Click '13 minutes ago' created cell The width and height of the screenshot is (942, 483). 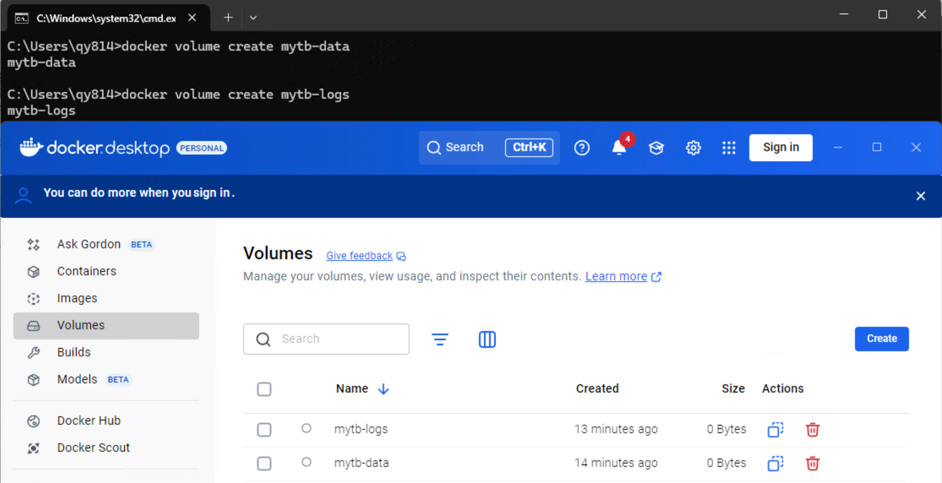click(616, 429)
